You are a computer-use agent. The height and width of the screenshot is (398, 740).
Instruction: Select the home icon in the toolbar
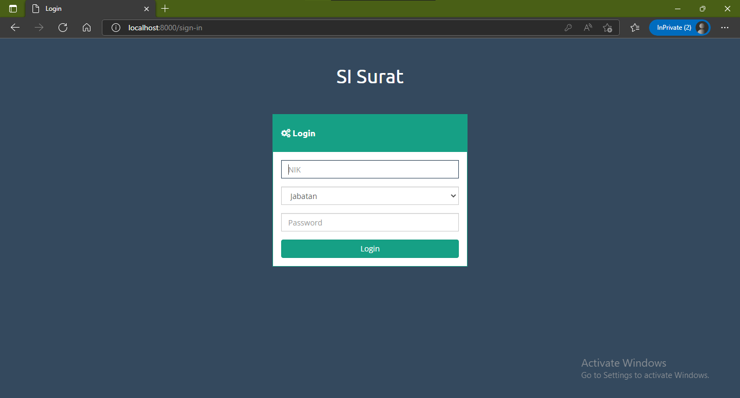click(87, 28)
